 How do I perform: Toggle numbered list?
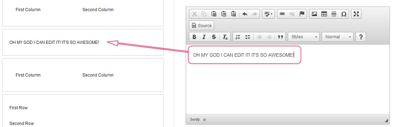[x=238, y=37]
